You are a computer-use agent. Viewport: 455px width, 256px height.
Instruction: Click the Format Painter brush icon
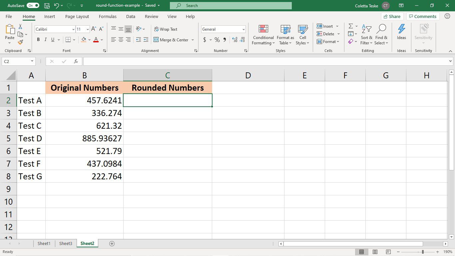point(20,42)
